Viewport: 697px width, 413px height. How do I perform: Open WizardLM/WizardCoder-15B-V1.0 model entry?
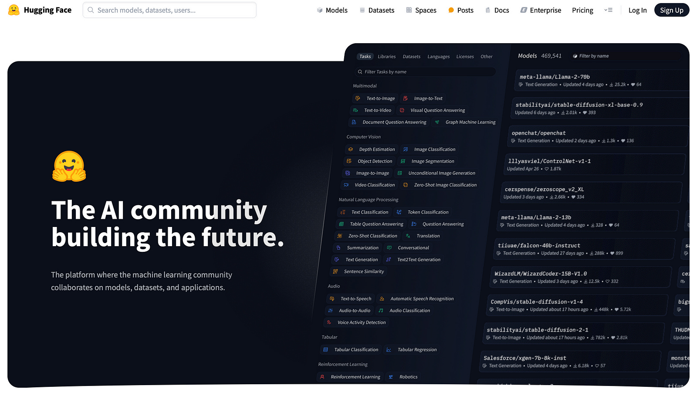point(581,277)
